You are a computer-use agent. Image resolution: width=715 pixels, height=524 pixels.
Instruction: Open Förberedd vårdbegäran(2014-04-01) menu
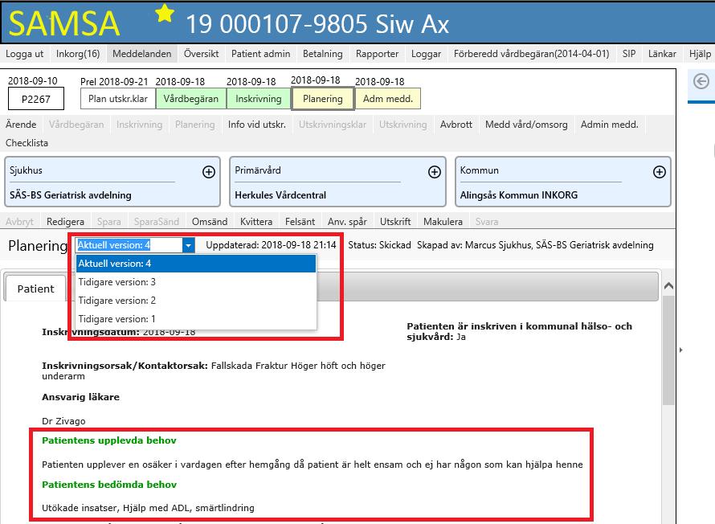[531, 54]
